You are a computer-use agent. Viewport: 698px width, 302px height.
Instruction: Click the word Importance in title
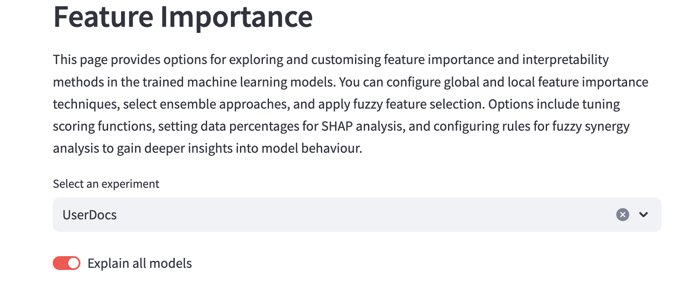coord(236,17)
